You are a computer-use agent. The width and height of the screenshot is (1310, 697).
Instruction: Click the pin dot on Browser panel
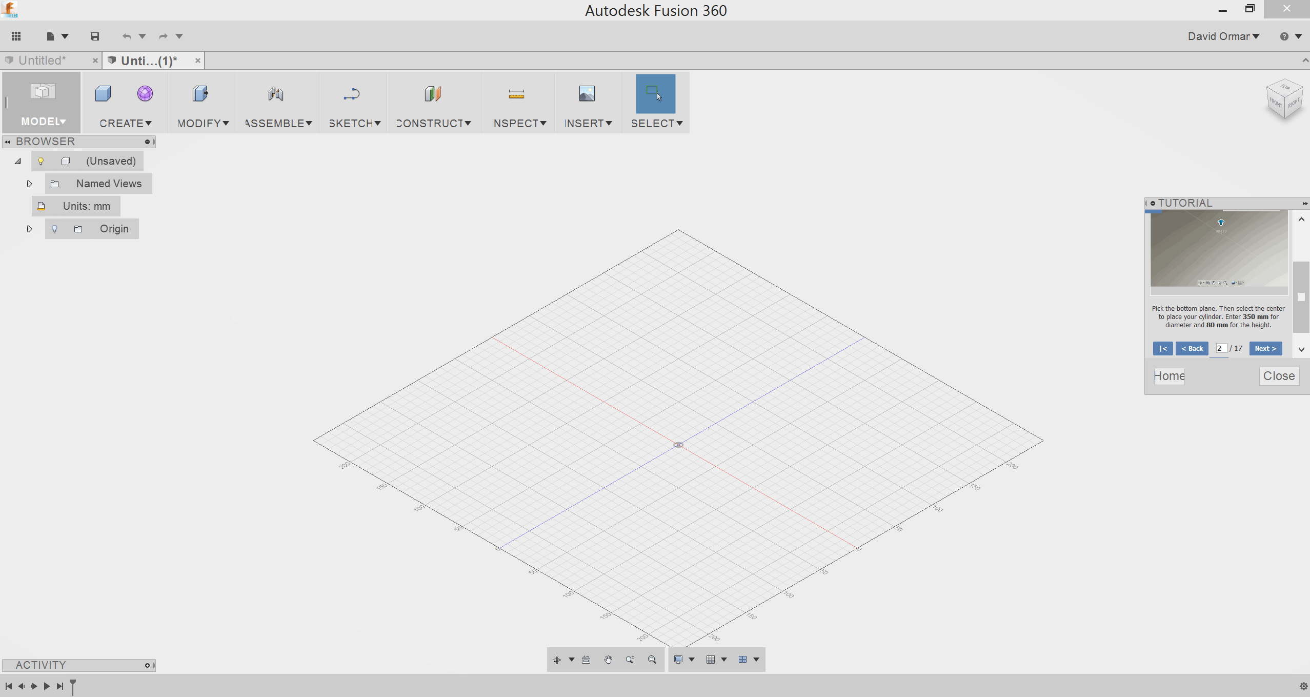coord(147,142)
